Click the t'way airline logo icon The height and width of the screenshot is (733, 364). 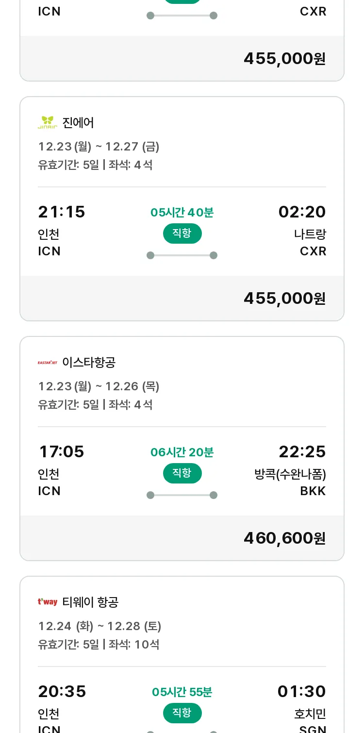(48, 602)
